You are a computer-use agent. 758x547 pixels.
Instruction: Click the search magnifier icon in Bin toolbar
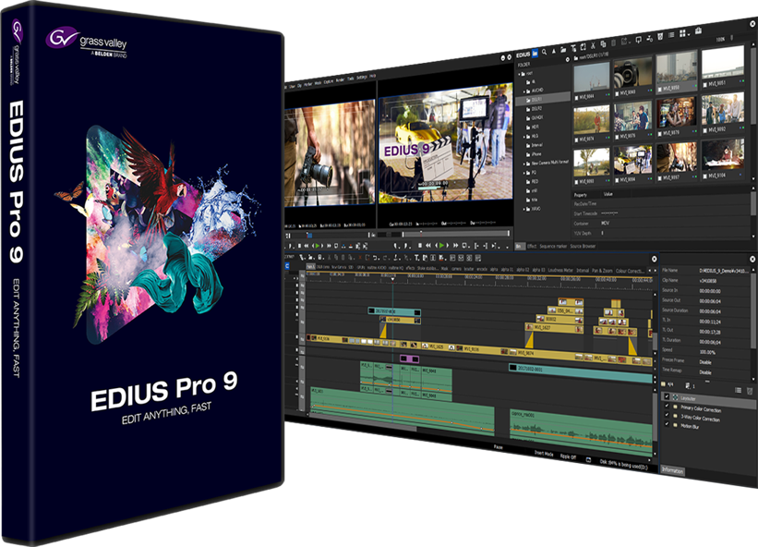point(545,52)
